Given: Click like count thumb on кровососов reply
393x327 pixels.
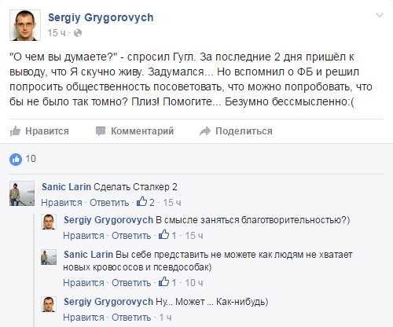Looking at the screenshot, I should click(164, 282).
